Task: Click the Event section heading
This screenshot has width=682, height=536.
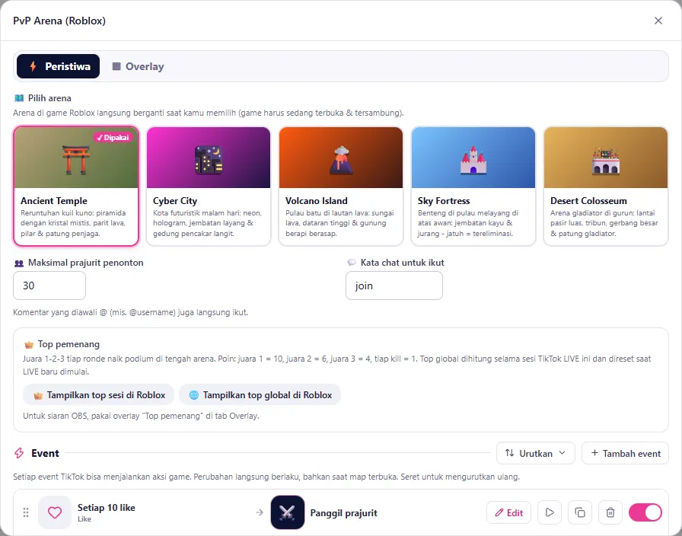Action: 45,453
